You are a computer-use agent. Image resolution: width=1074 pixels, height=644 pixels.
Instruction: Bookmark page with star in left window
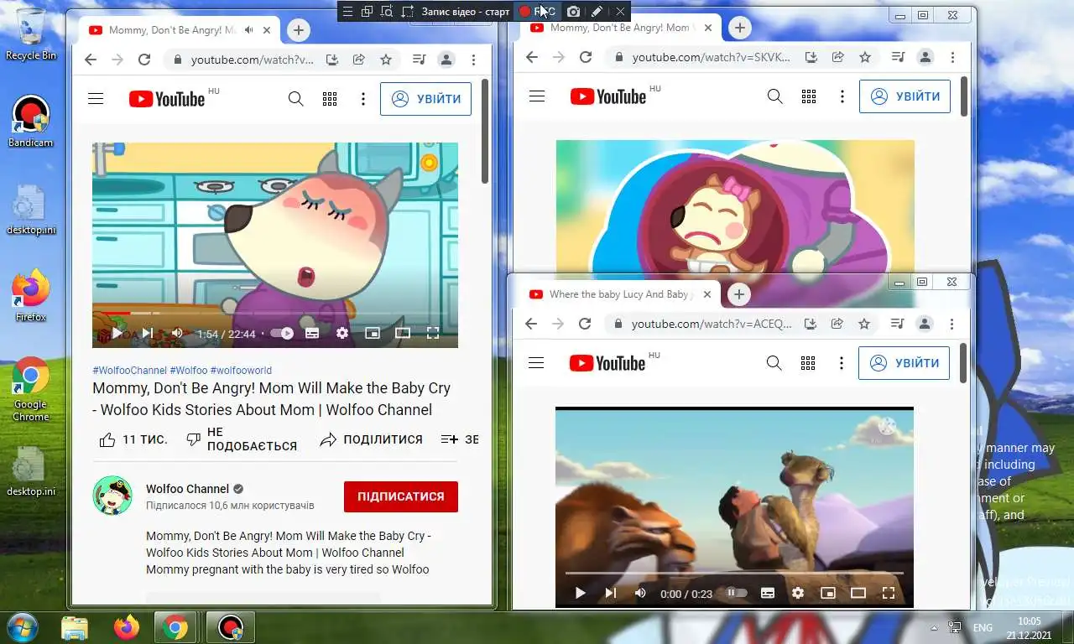point(386,60)
